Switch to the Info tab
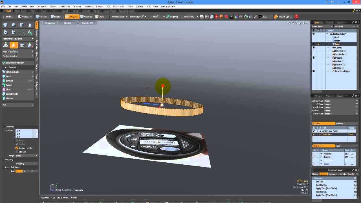The width and height of the screenshot is (361, 203). point(338,146)
